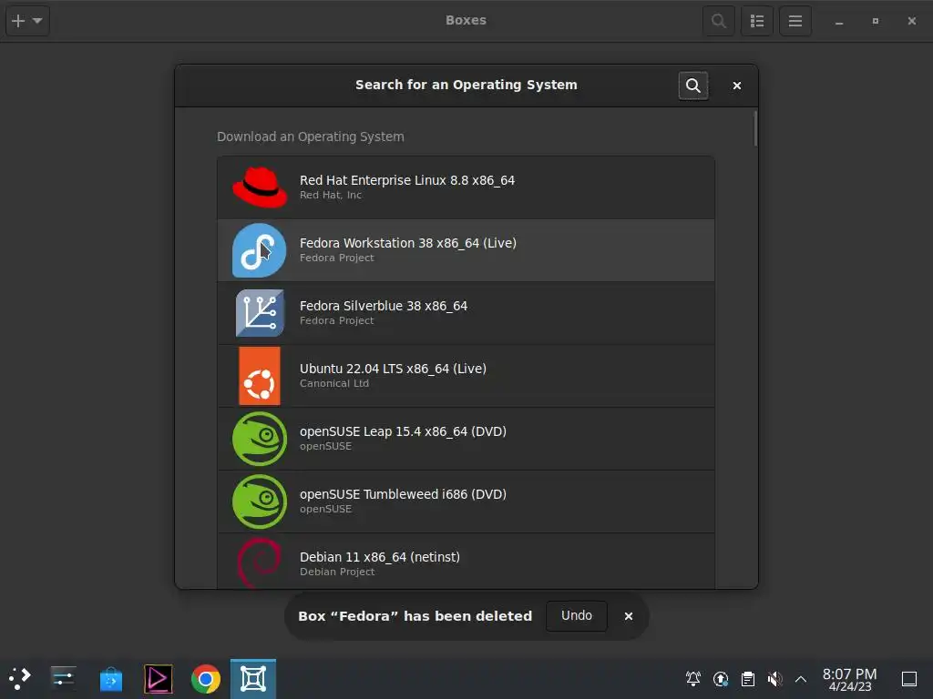
Task: Expand hidden system tray icons
Action: click(801, 679)
